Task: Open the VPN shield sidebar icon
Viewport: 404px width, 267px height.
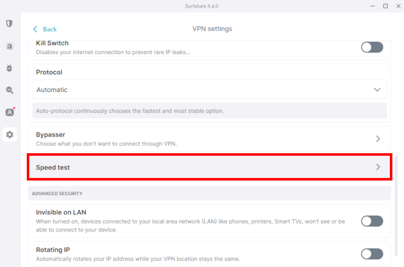Action: [x=10, y=24]
